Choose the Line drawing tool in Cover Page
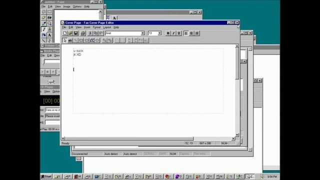The image size is (320, 180). click(x=75, y=40)
